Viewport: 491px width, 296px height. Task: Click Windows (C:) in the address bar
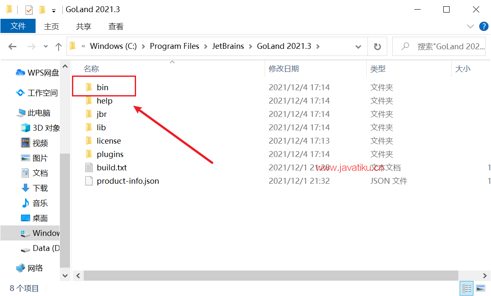(113, 46)
